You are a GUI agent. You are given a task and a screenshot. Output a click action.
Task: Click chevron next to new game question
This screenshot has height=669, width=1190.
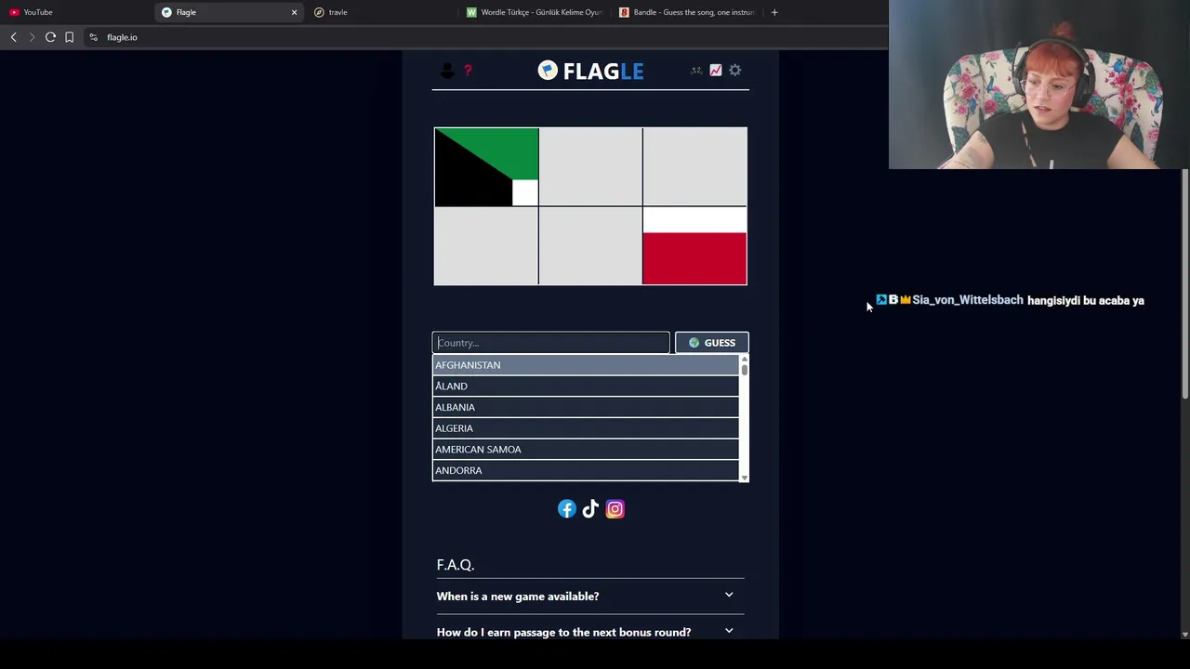click(x=729, y=596)
